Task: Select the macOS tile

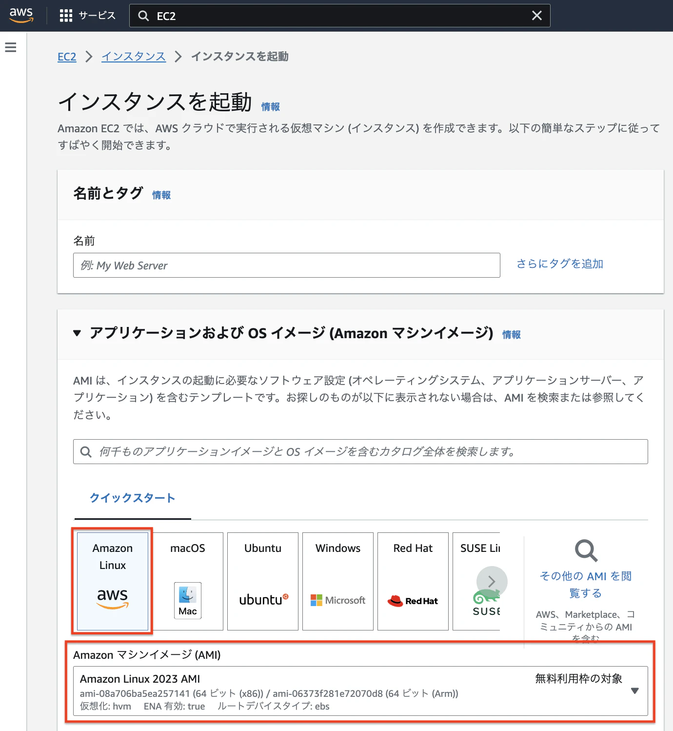Action: pos(188,581)
